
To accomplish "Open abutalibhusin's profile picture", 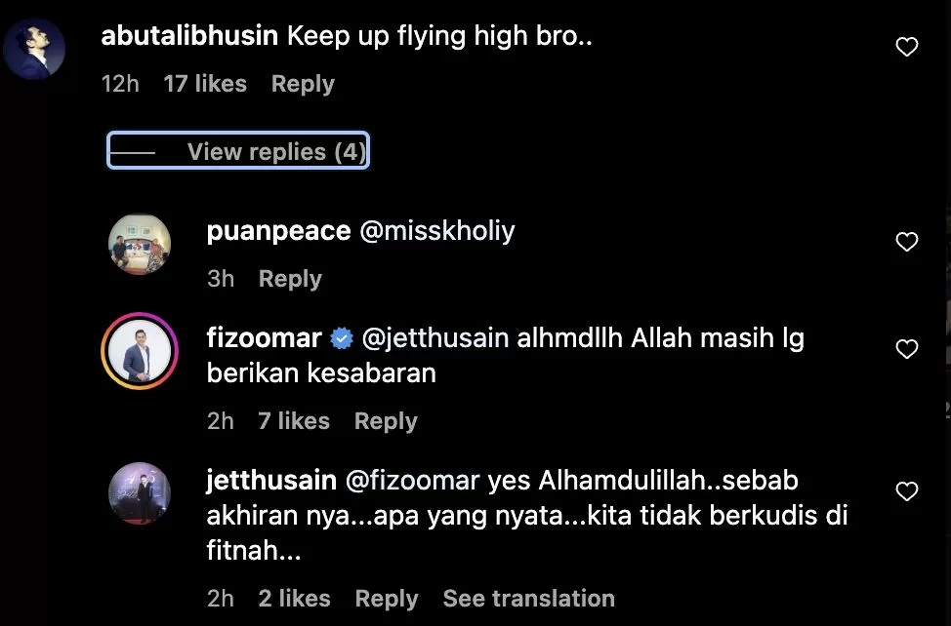I will pyautogui.click(x=34, y=49).
